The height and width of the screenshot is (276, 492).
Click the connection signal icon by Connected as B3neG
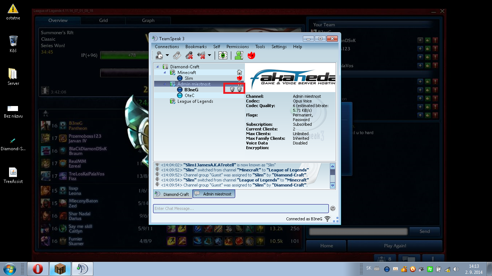pos(327,218)
